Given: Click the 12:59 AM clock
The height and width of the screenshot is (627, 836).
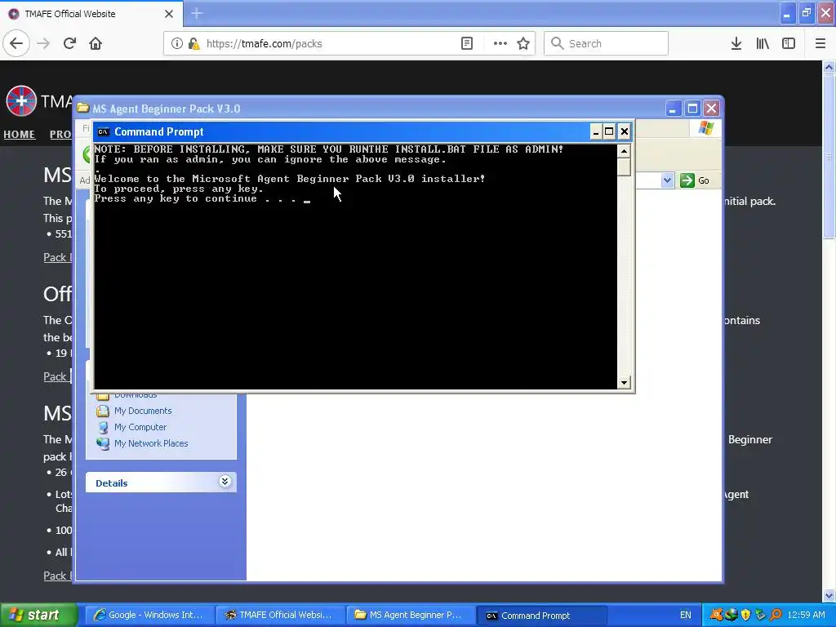Looking at the screenshot, I should (x=806, y=615).
